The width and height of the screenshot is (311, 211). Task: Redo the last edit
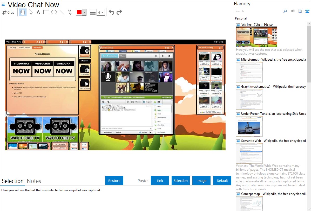119,12
